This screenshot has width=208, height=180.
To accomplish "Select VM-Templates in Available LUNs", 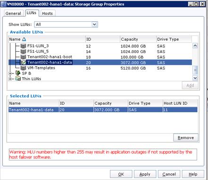I will click(41, 68).
